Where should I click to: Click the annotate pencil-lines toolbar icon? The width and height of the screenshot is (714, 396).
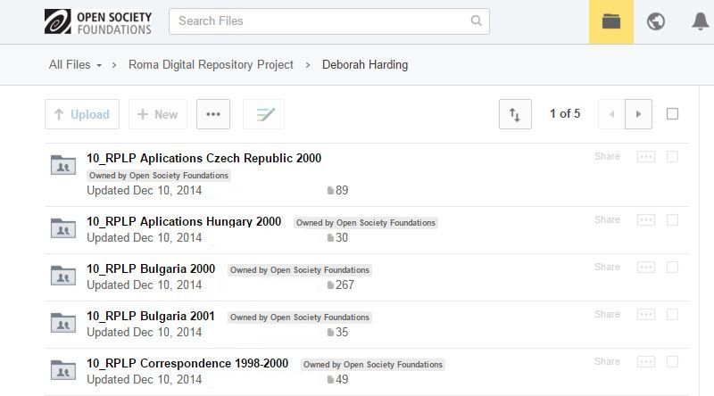tap(263, 114)
